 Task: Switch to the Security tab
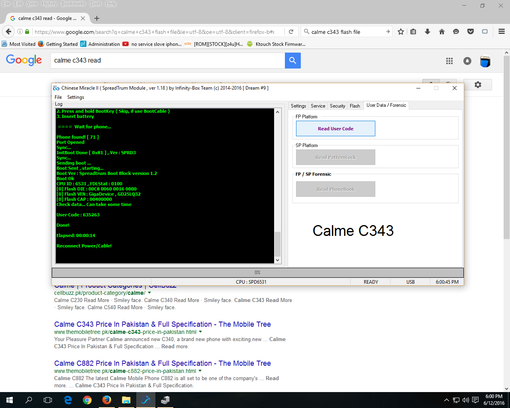click(x=337, y=106)
